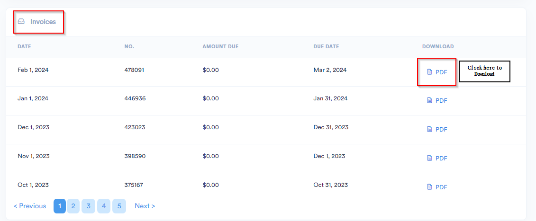Click PDF document icon for invoice 398590

(430, 158)
